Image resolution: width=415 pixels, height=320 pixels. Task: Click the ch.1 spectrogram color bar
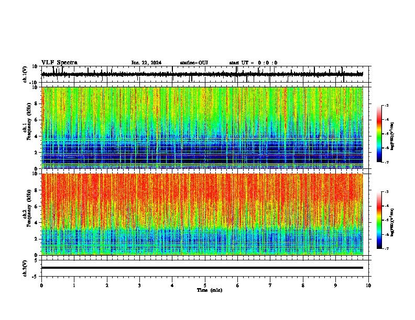379,134
